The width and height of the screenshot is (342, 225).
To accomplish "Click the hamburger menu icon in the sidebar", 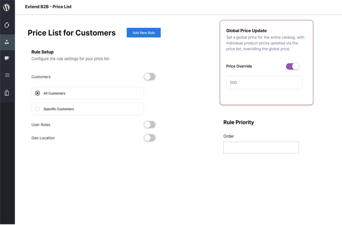I will [7, 75].
